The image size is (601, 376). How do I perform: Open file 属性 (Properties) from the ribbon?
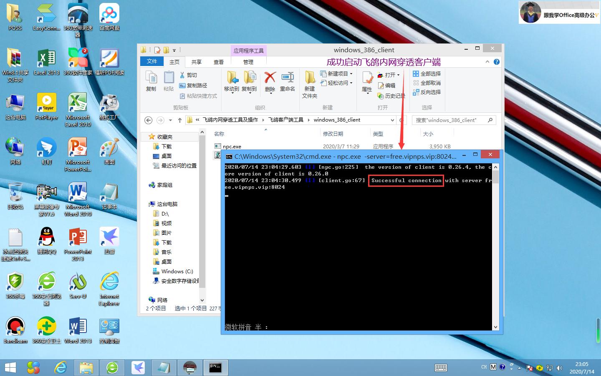coord(366,81)
